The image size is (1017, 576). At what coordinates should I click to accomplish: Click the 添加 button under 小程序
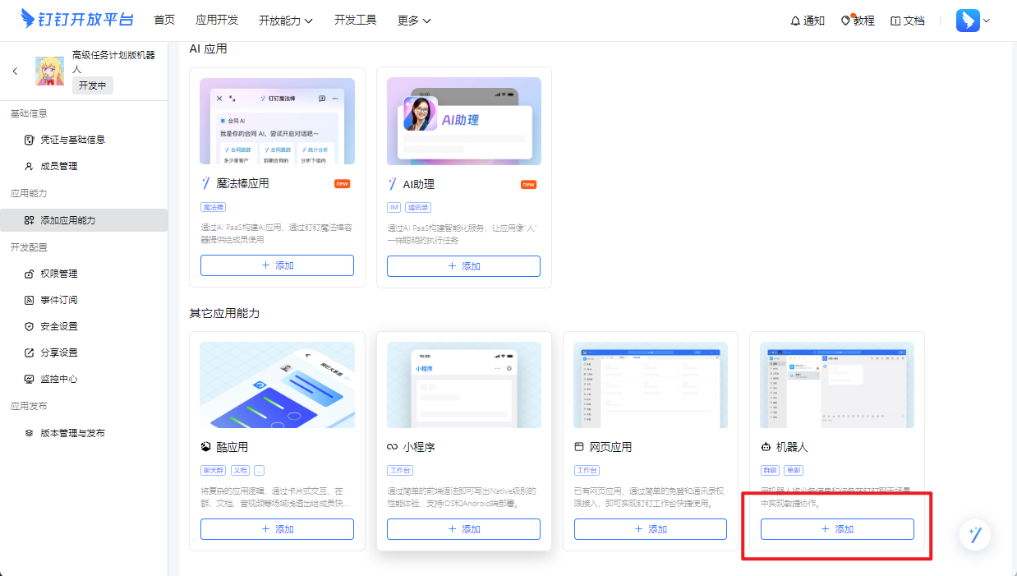point(464,529)
